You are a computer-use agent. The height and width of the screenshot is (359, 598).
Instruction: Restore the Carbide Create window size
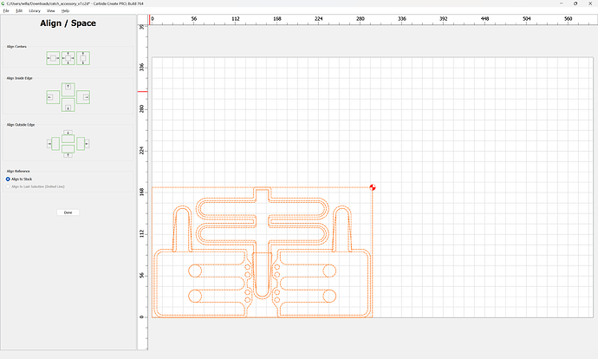(575, 3)
